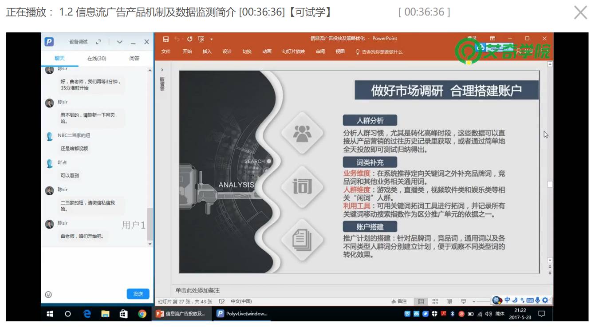Expand the slide thumbnail pane arrow
595x328 pixels.
point(162,70)
